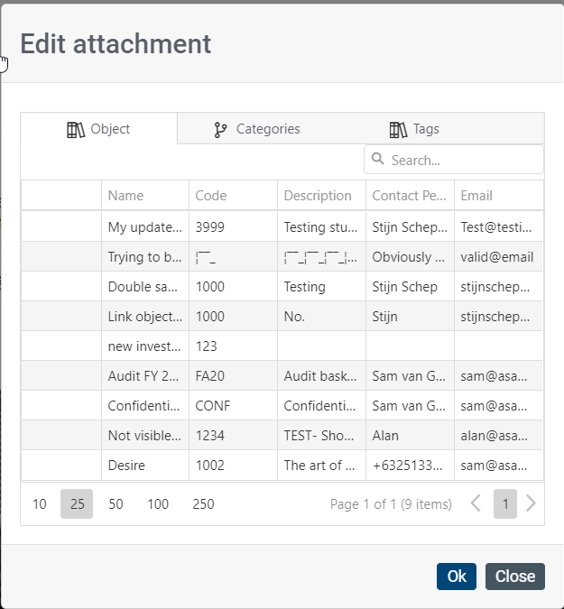This screenshot has width=564, height=609.
Task: Sort by the Name column header
Action: (145, 196)
